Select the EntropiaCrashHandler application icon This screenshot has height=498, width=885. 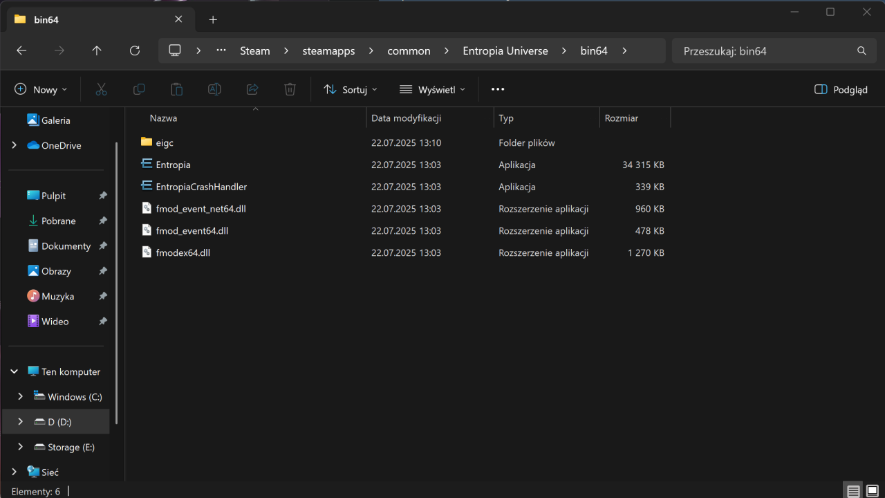click(146, 187)
